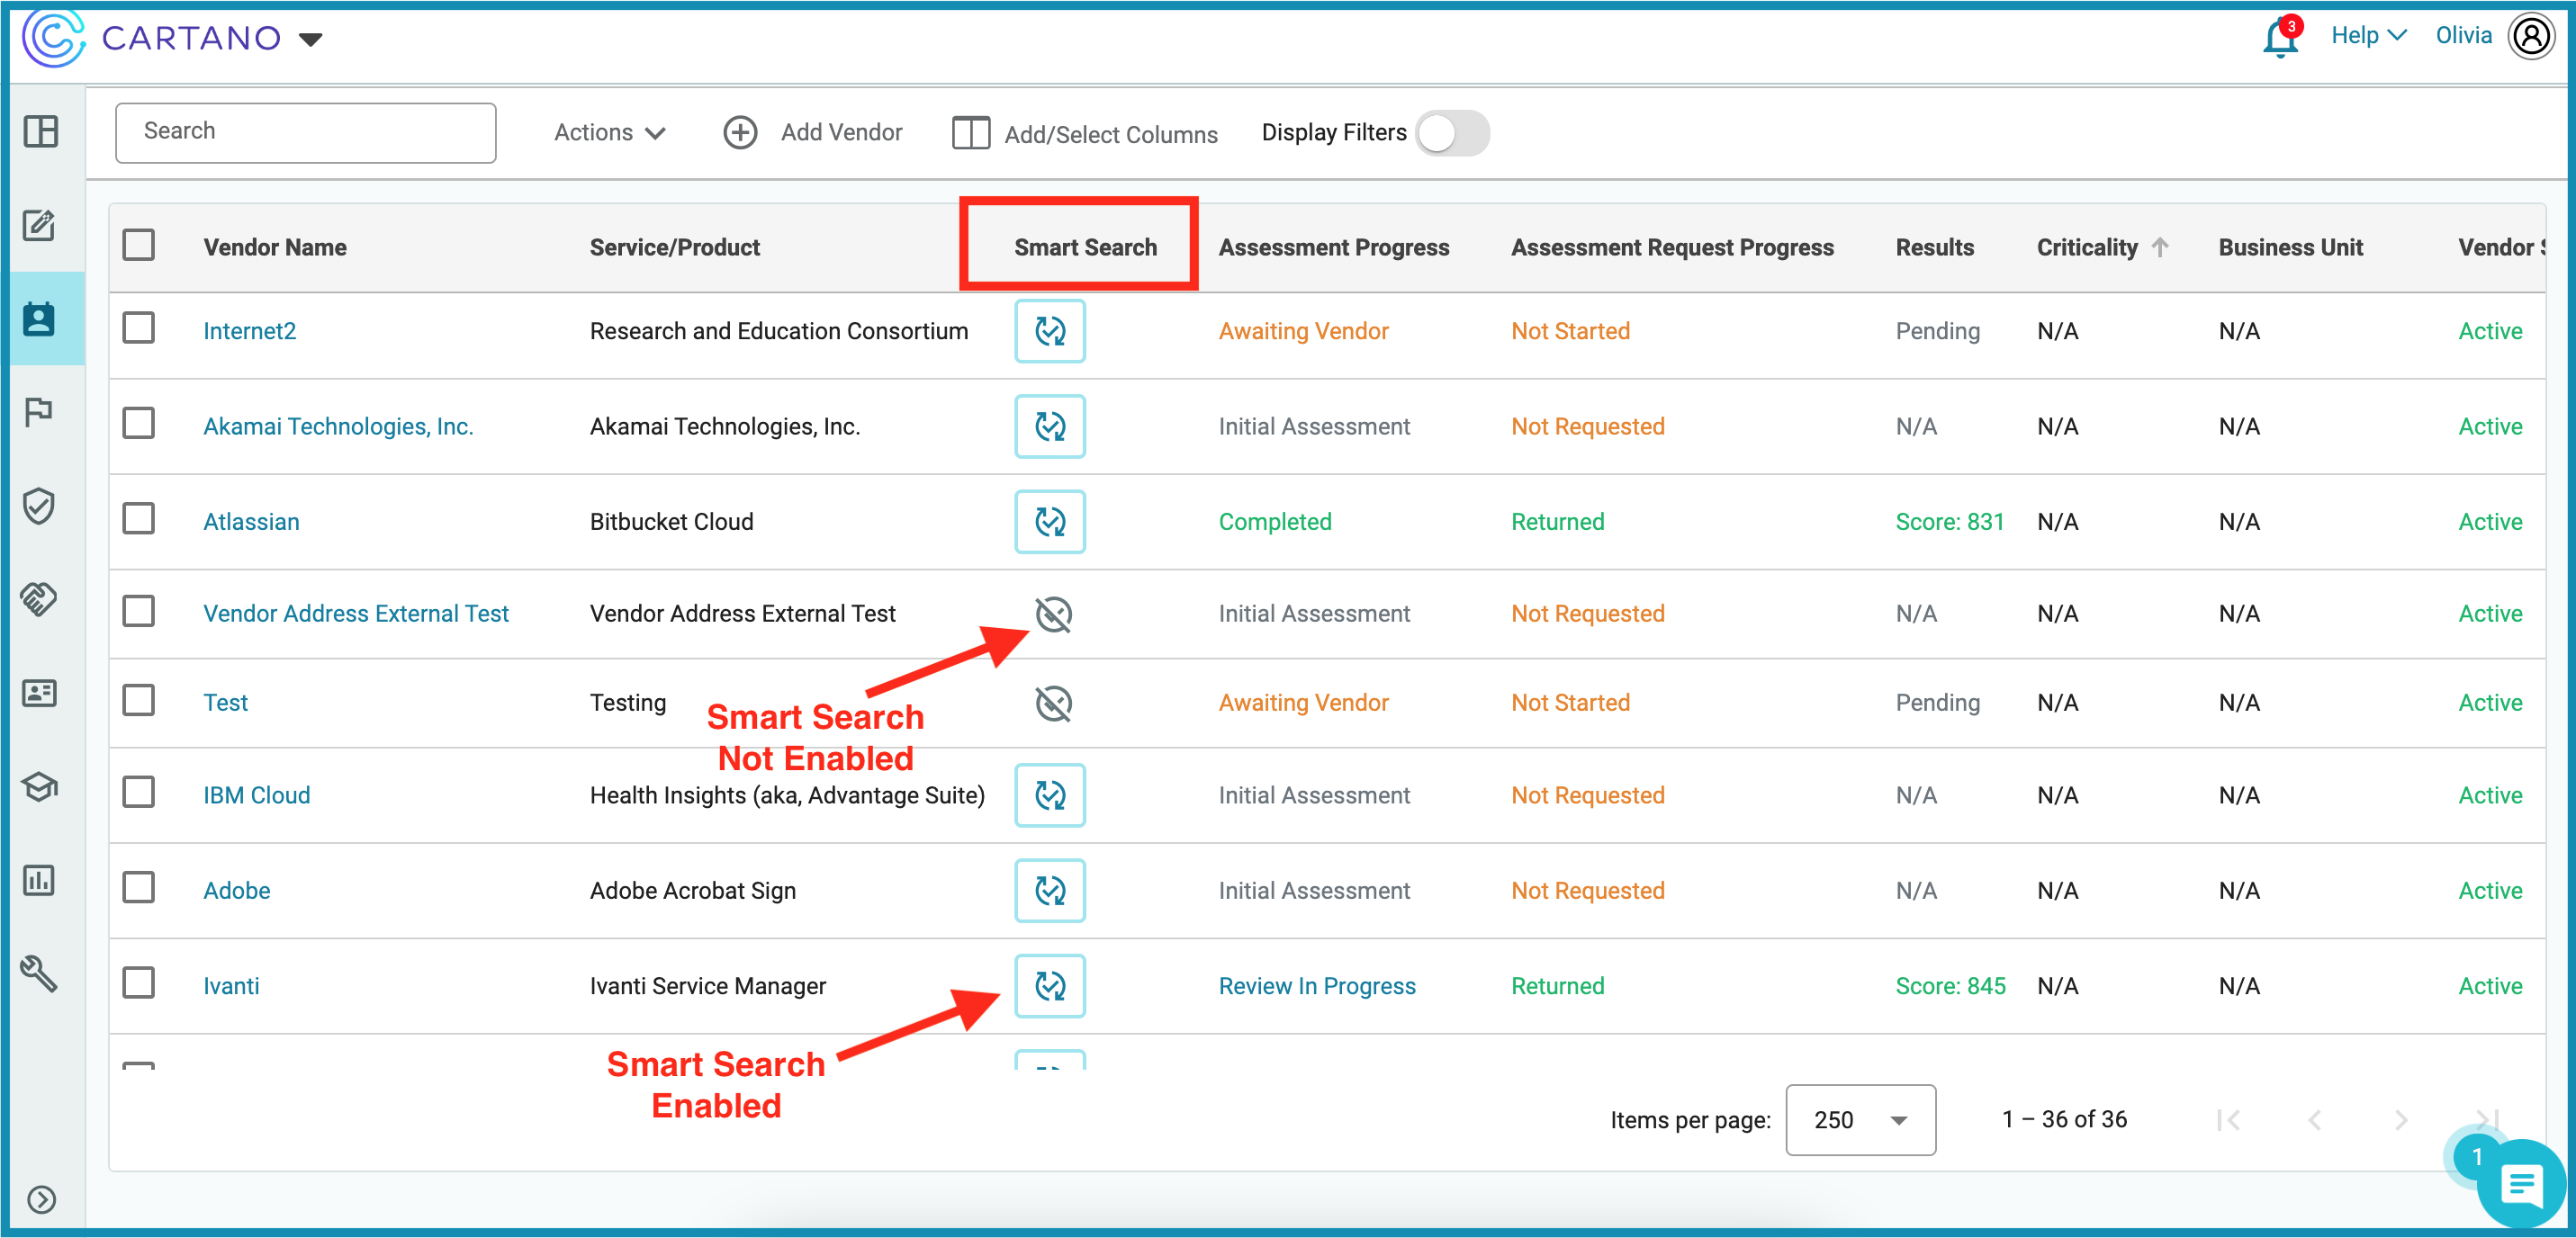Open the Items per page 250 dropdown

tap(1860, 1120)
